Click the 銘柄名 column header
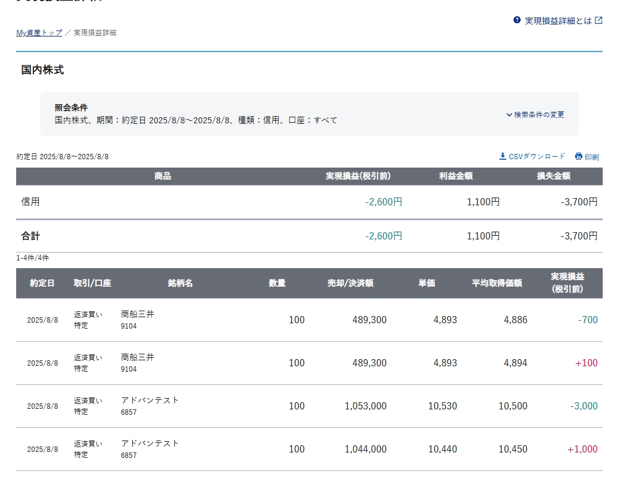The height and width of the screenshot is (483, 632). (x=180, y=283)
